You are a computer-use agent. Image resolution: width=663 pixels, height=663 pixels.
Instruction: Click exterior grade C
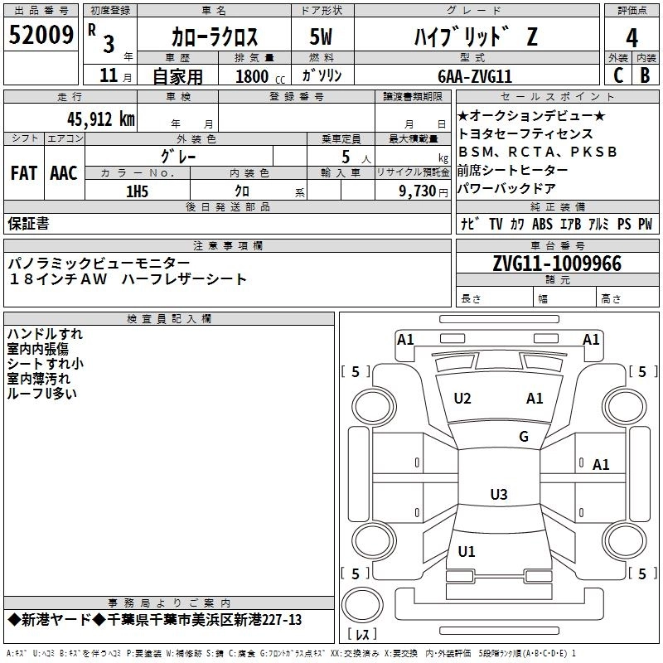pos(618,75)
